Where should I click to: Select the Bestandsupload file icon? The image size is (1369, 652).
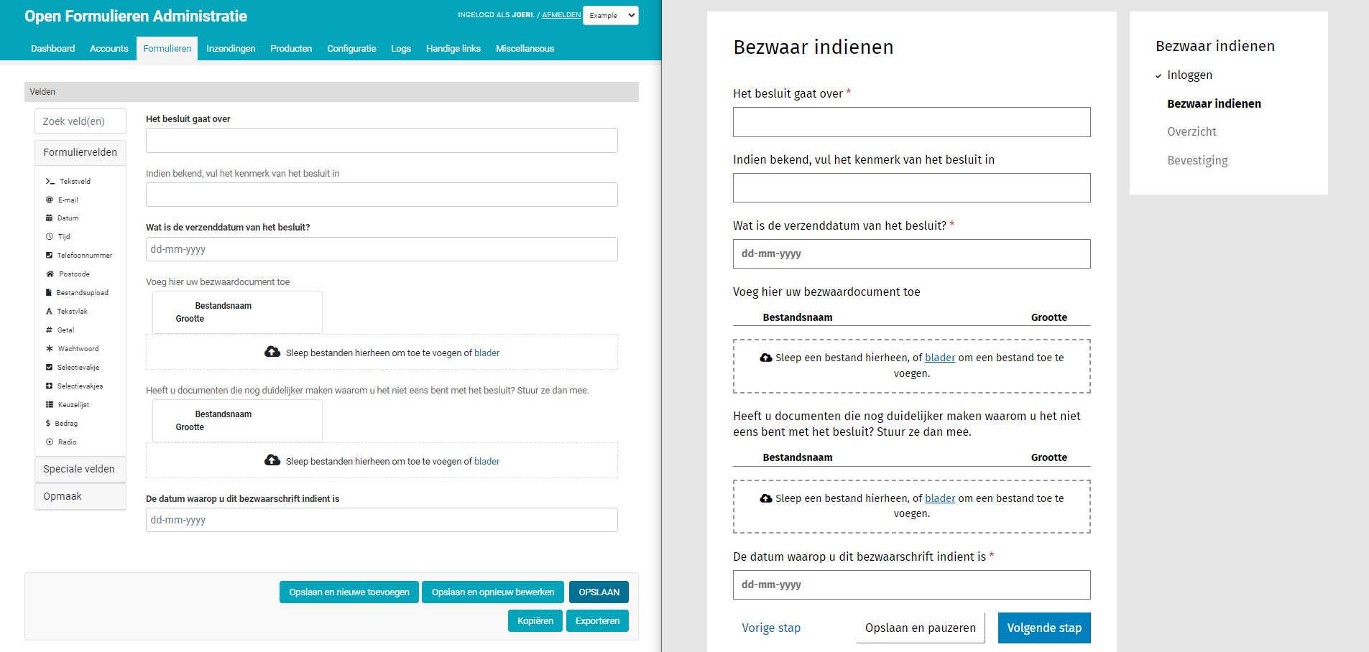point(49,293)
